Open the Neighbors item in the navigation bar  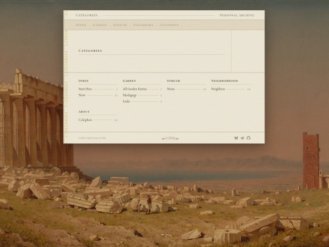coord(143,25)
